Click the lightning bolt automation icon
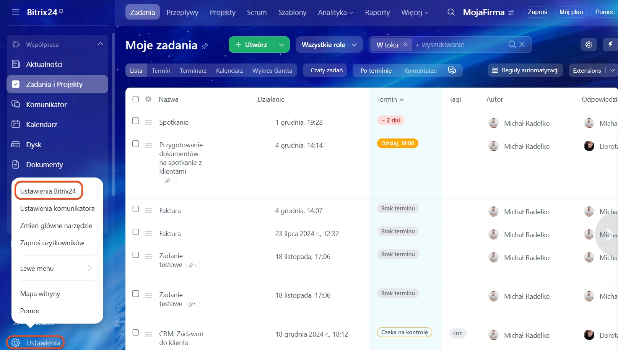This screenshot has height=350, width=618. click(610, 45)
